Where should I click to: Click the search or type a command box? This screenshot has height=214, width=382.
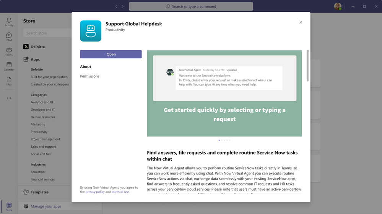coord(191,6)
